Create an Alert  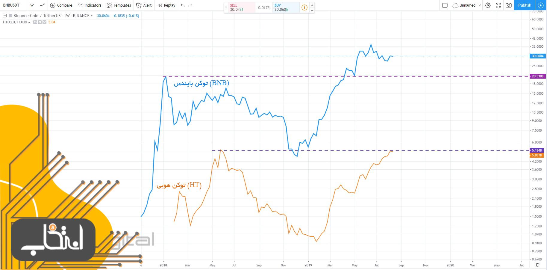point(144,5)
